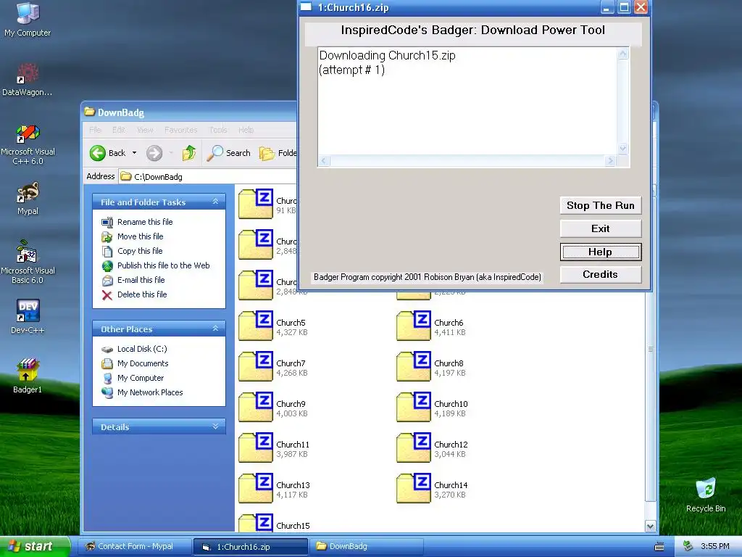Expand the Details panel
742x557 pixels.
[215, 426]
